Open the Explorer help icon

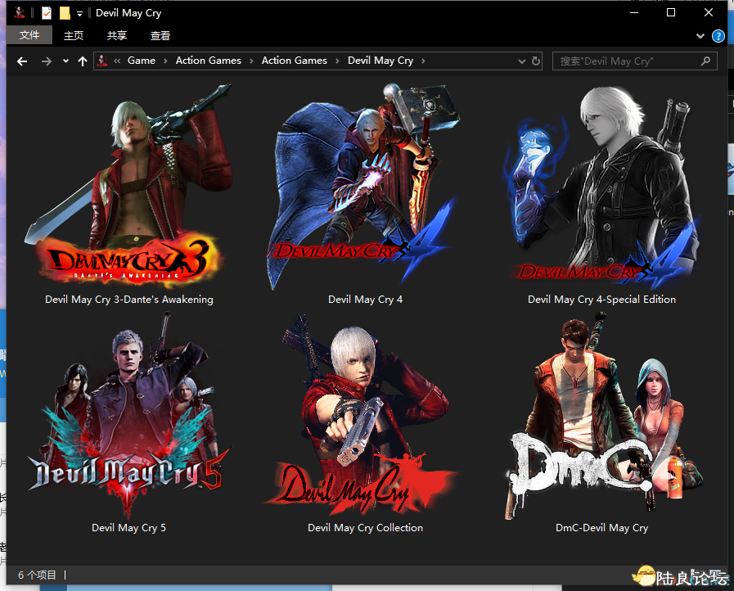(718, 36)
